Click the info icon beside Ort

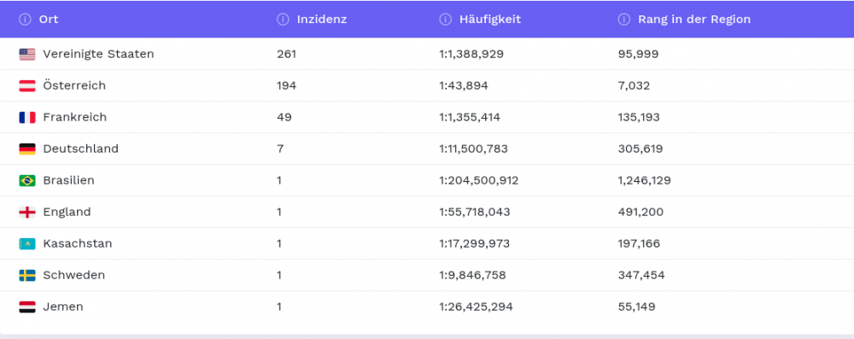[25, 19]
